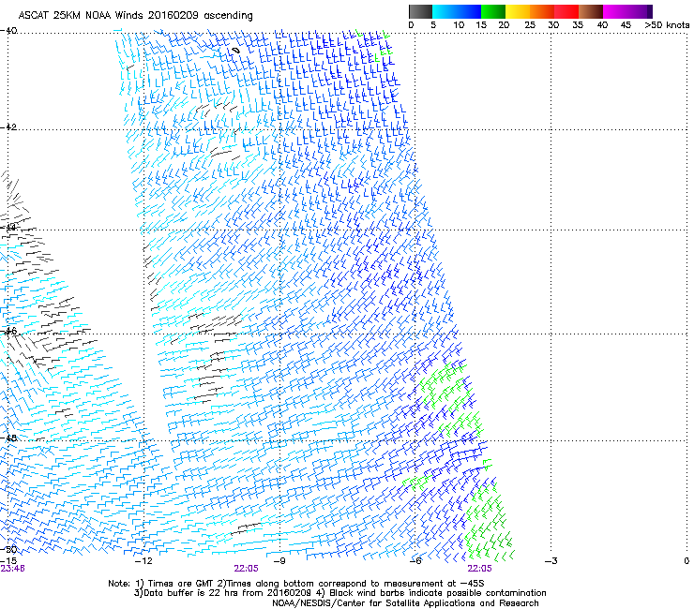Click the legend scale value '30'
The image size is (694, 609).
(553, 25)
